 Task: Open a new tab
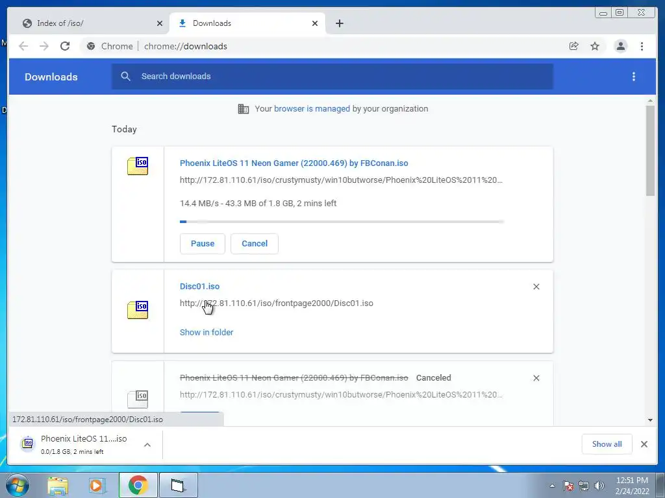click(339, 23)
